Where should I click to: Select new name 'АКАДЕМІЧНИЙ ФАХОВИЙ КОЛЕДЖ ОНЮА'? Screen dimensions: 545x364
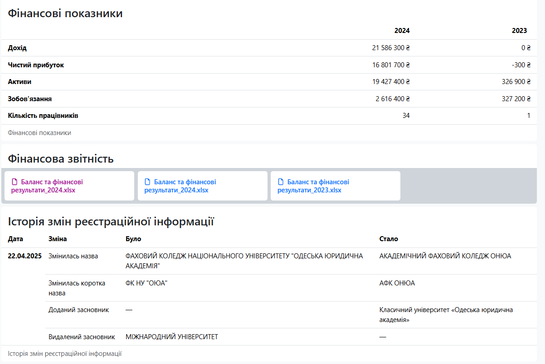pos(445,256)
